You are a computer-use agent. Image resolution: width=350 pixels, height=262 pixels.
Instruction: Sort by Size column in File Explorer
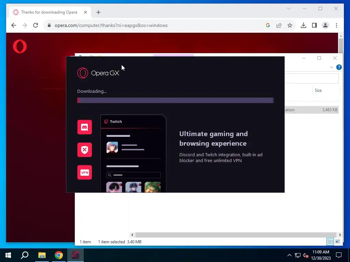318,90
